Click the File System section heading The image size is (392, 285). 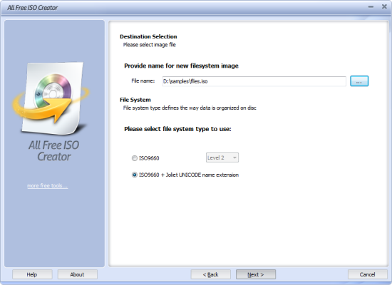(x=135, y=100)
